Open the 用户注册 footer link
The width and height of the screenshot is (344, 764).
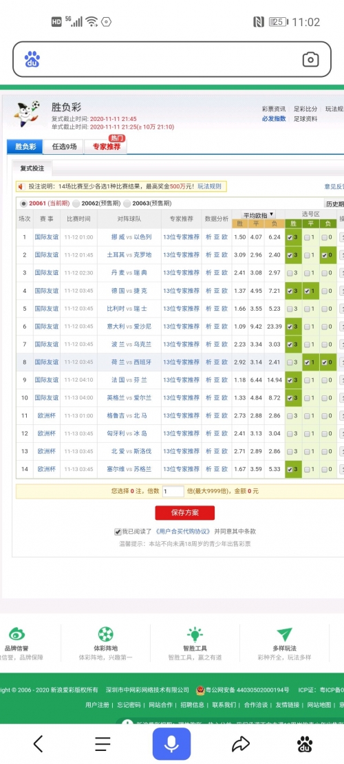point(97,705)
